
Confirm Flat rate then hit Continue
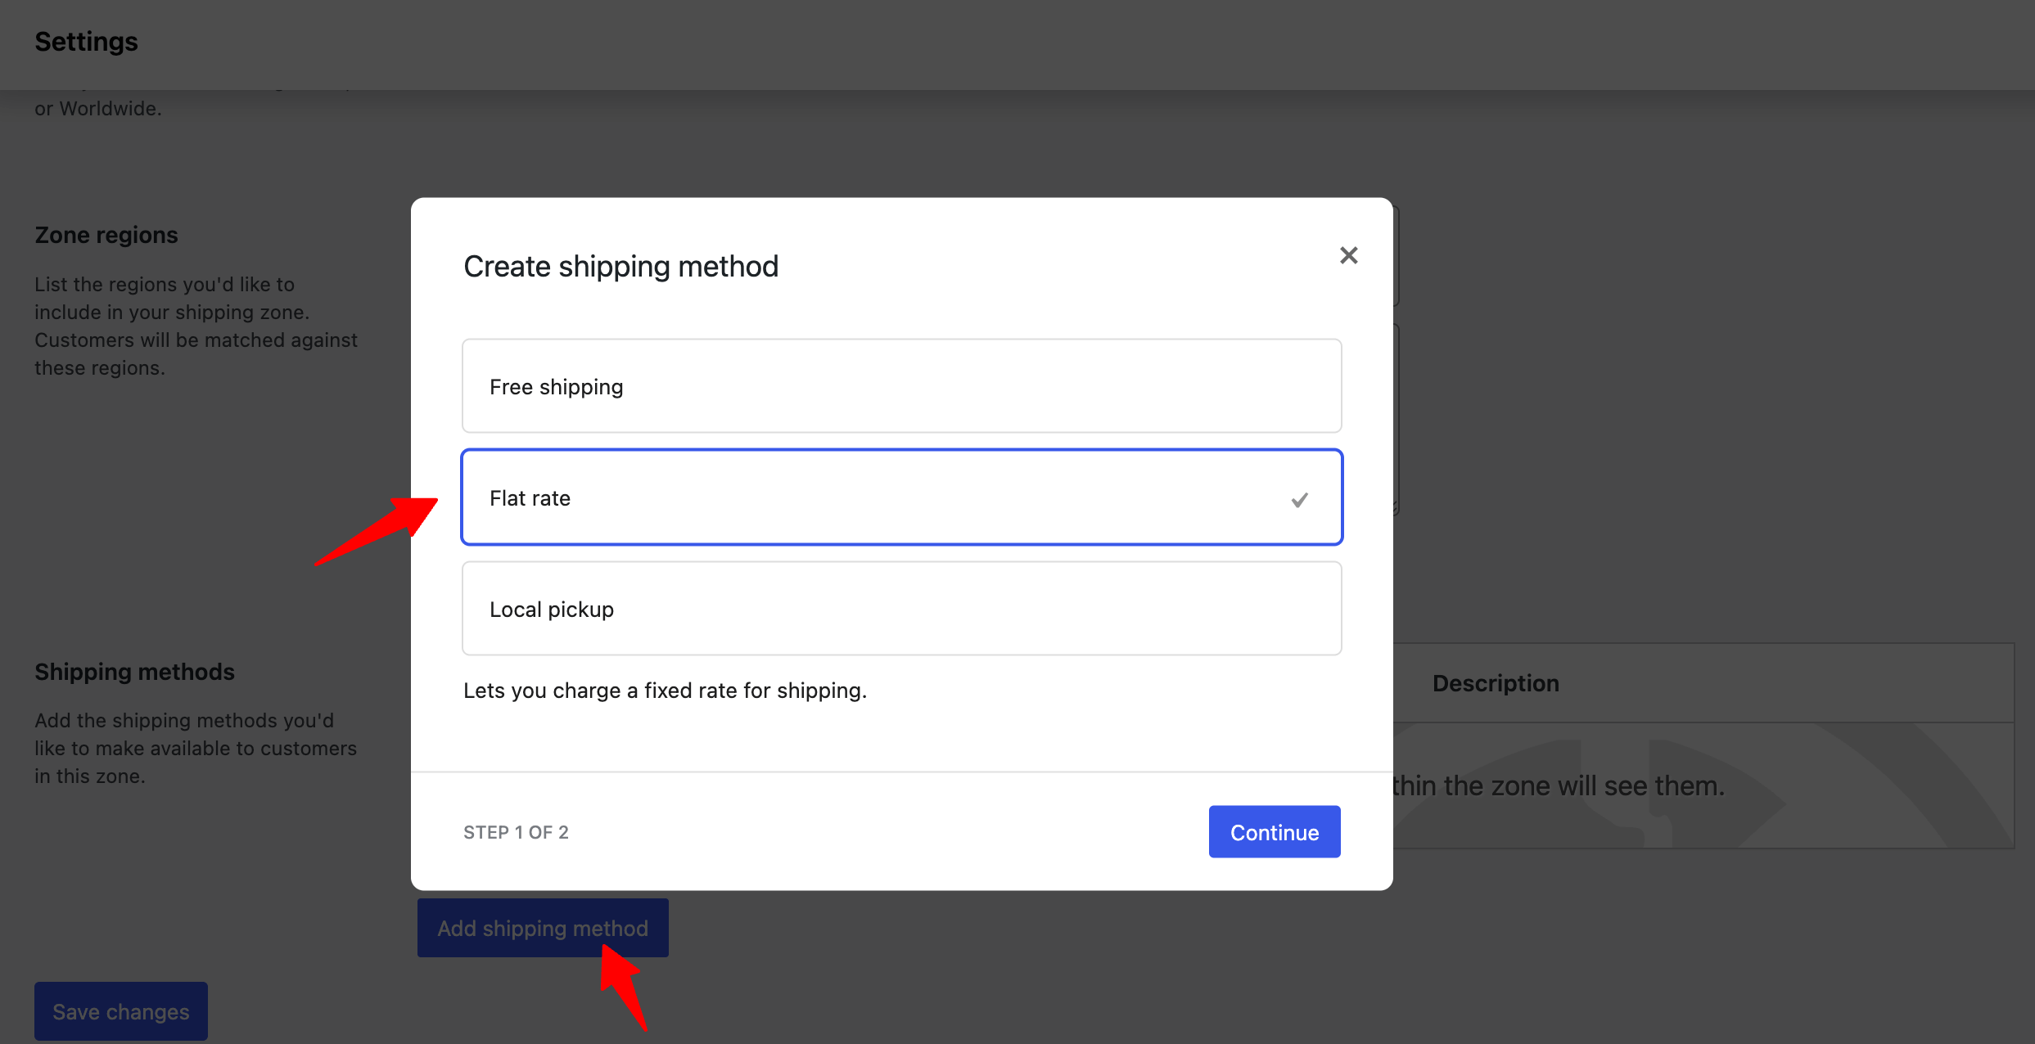(x=1274, y=831)
